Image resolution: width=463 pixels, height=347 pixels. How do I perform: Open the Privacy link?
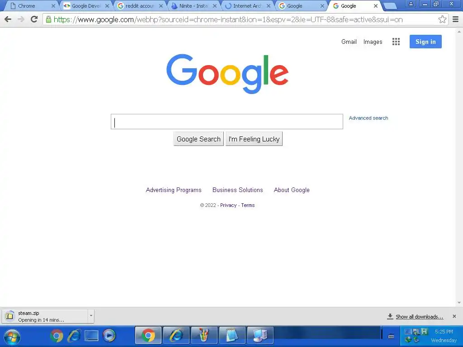(x=228, y=206)
